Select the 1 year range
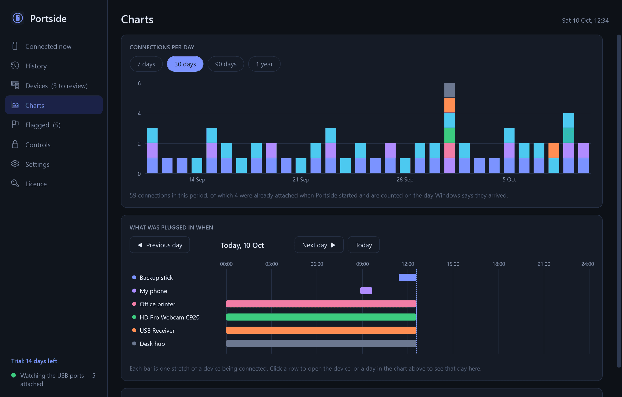This screenshot has height=397, width=622. click(264, 64)
